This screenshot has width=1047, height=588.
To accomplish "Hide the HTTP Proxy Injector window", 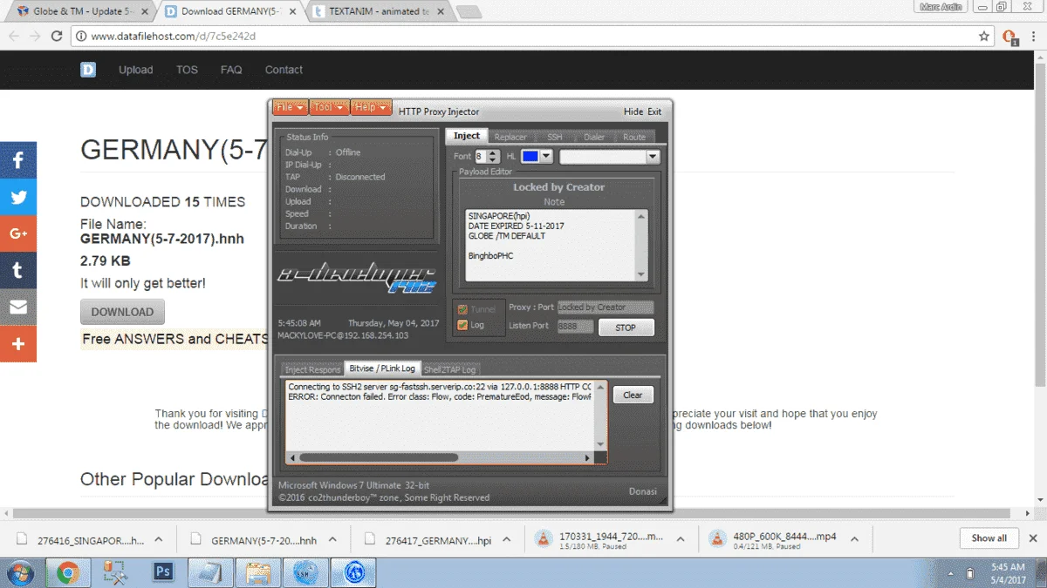I will click(x=633, y=112).
